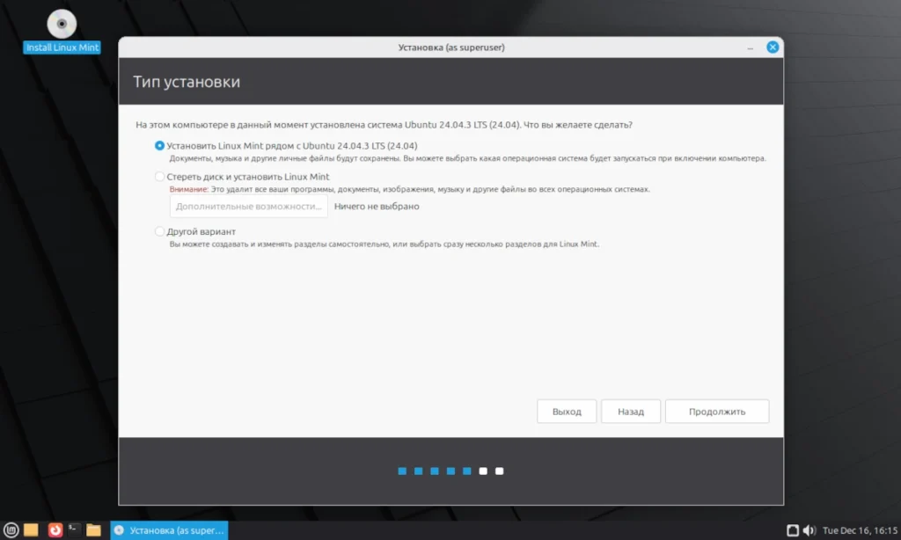Image resolution: width=901 pixels, height=540 pixels.
Task: Click the description 'Вы можете создавать и изменять разделы…'
Action: [x=384, y=244]
